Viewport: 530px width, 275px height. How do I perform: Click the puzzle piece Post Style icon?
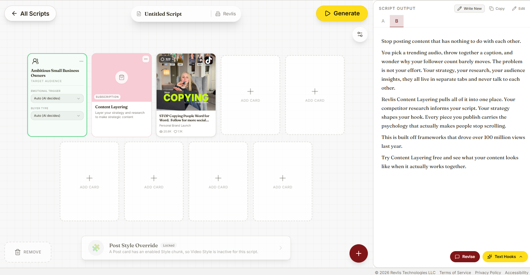[96, 248]
